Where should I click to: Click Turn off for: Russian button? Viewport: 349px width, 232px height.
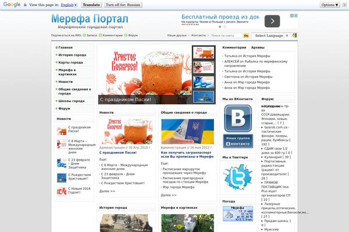pyautogui.click(x=123, y=5)
